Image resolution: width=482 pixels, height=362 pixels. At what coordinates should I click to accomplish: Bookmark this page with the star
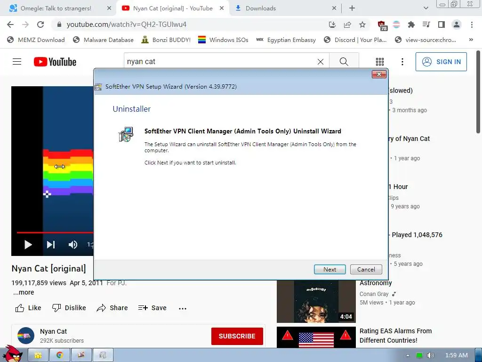pos(362,25)
